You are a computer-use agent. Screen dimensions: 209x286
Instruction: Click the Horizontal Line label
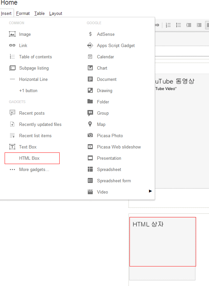click(x=33, y=79)
